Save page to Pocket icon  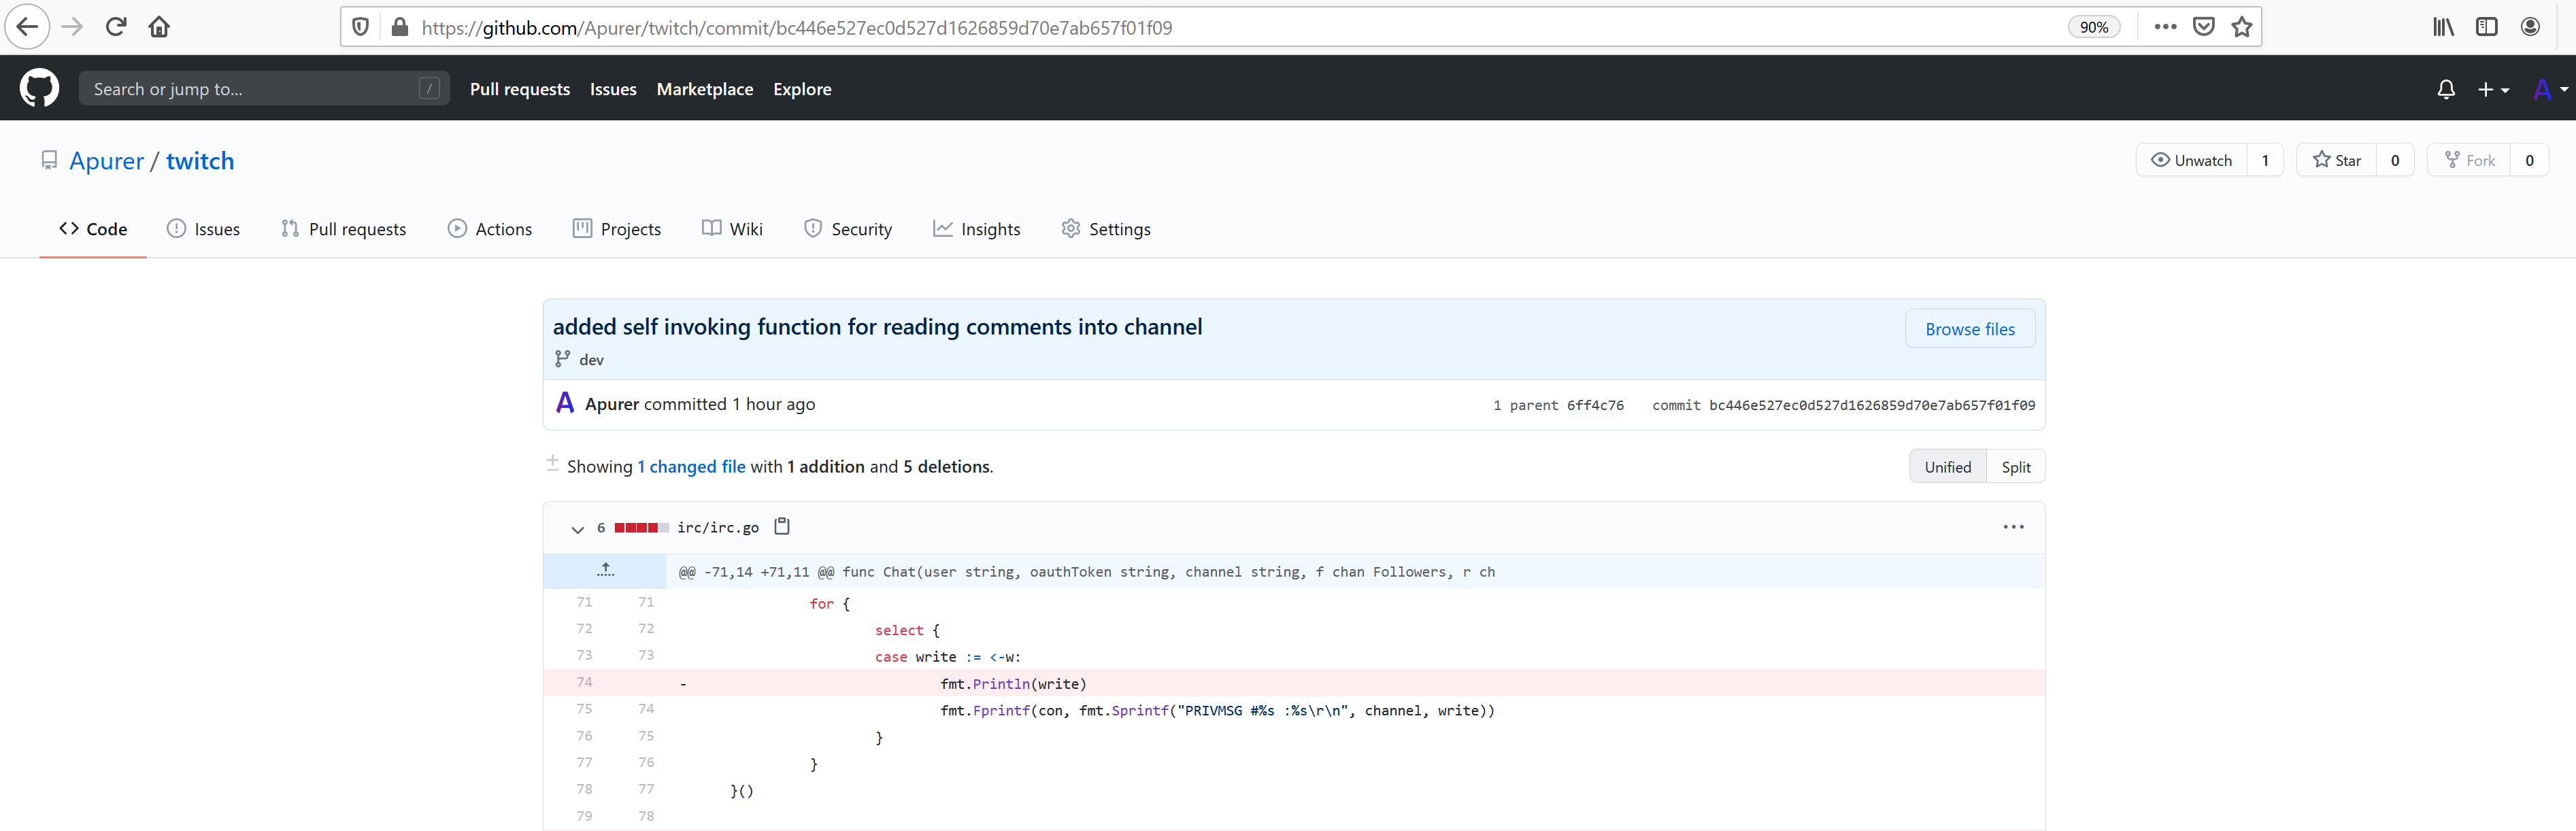pos(2203,27)
